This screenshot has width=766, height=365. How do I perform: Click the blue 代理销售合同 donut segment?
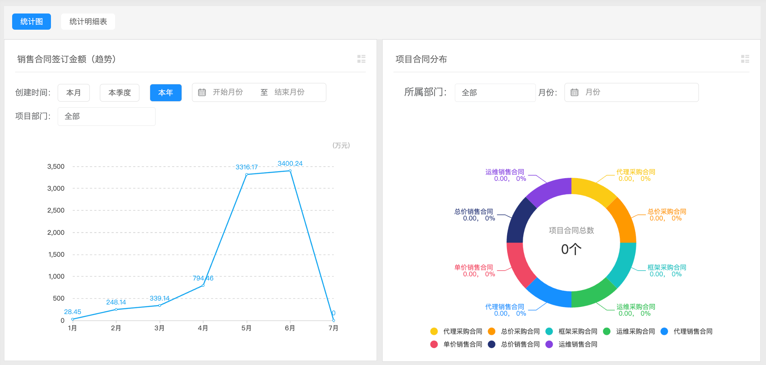[549, 294]
